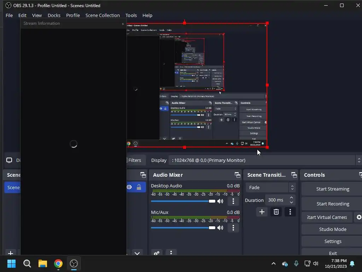Open the Edit menu
The height and width of the screenshot is (272, 362).
click(x=22, y=15)
